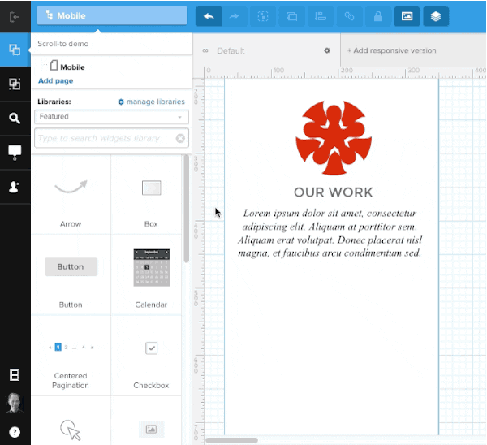Click the film strip icon in the sidebar

point(15,375)
